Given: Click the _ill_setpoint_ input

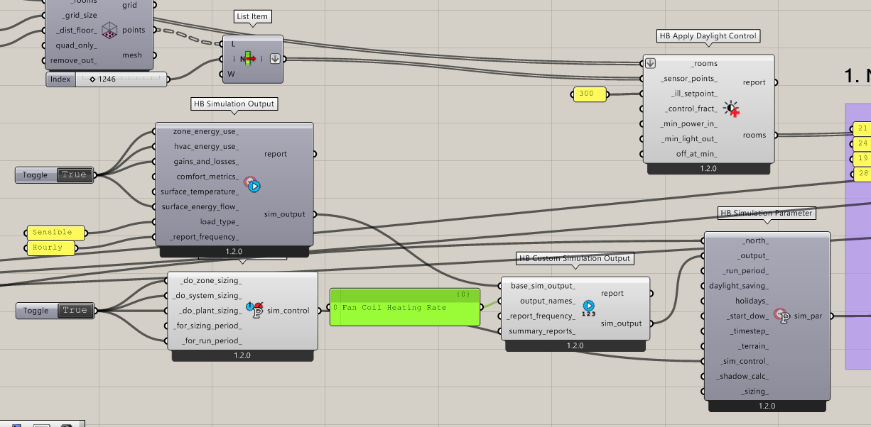Looking at the screenshot, I should click(x=694, y=94).
